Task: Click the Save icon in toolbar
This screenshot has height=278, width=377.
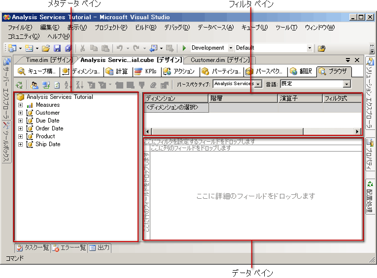Action: pyautogui.click(x=57, y=48)
